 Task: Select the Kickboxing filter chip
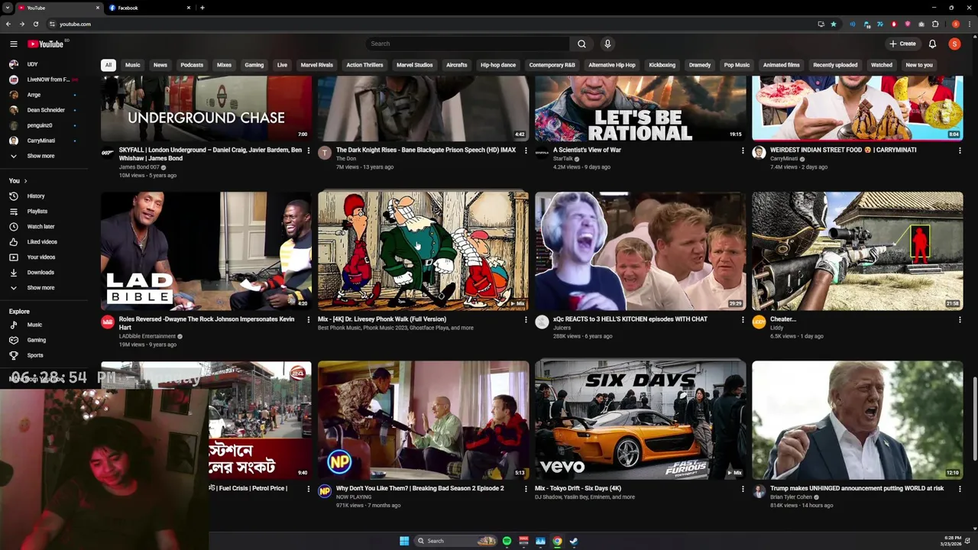(x=662, y=65)
